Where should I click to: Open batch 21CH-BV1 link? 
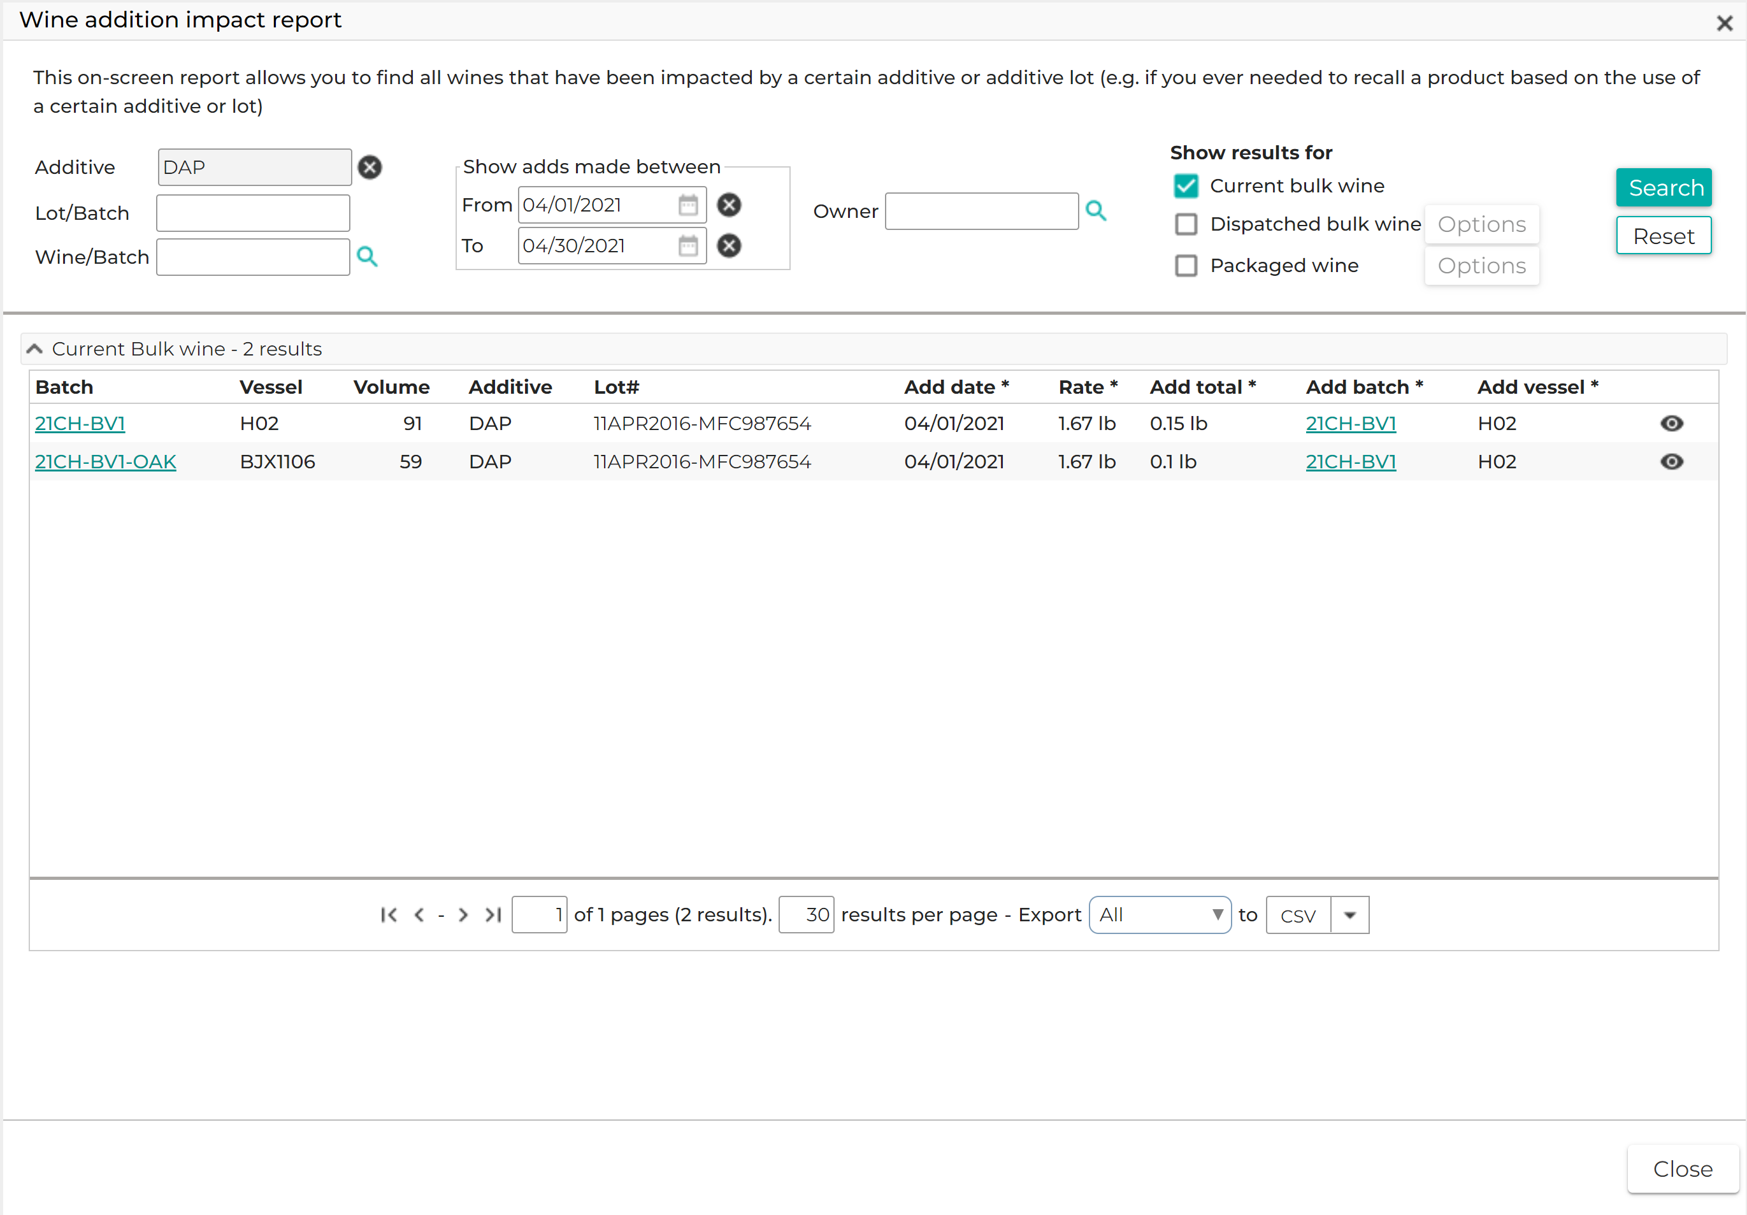click(80, 424)
